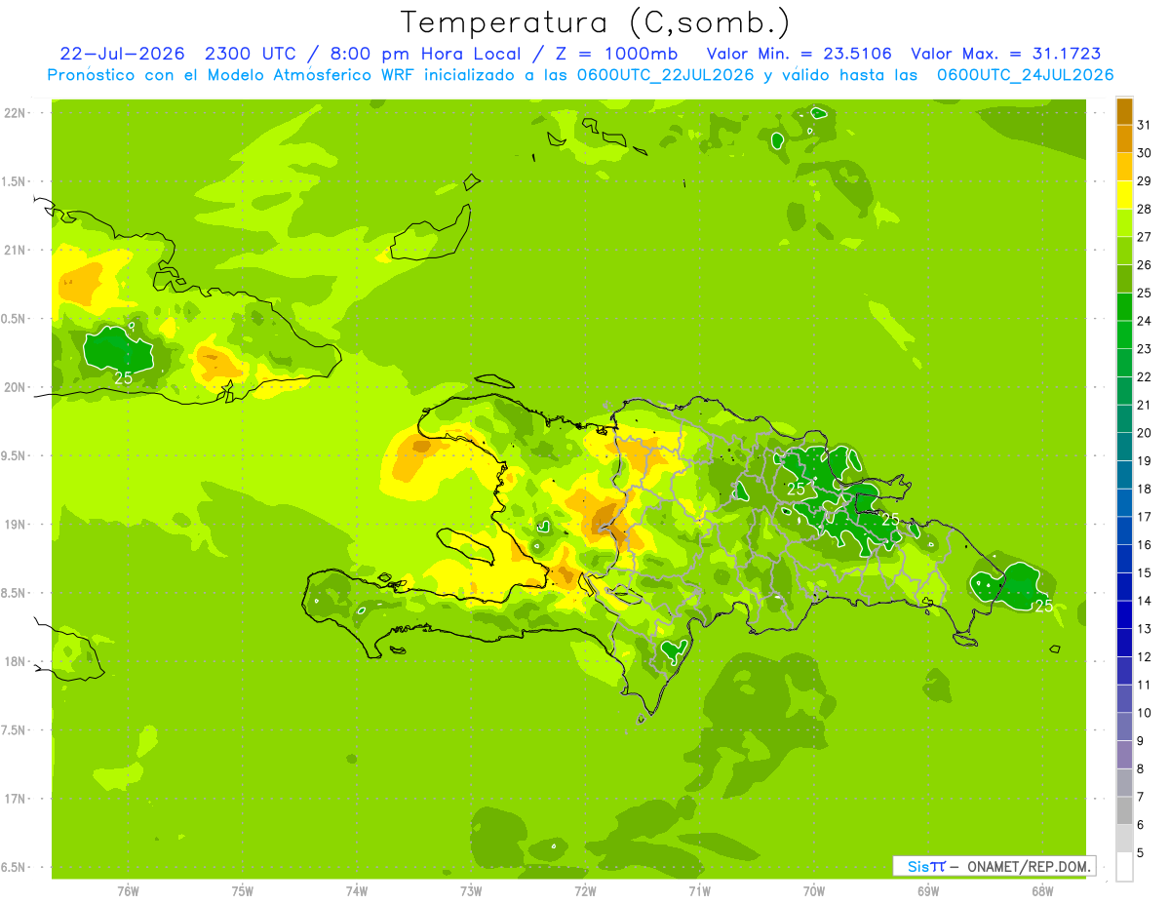Click the 16 label on the color scale
Viewport: 1170px width, 904px height.
(1145, 545)
